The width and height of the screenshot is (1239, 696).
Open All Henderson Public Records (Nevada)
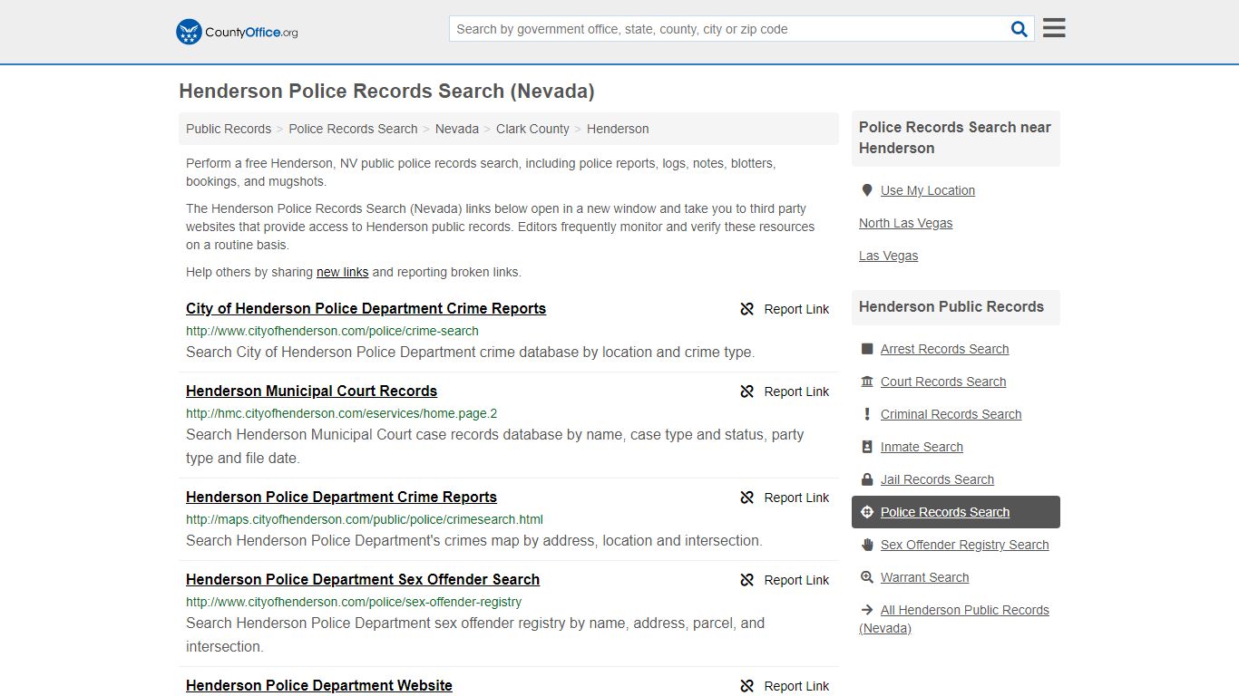pos(954,619)
